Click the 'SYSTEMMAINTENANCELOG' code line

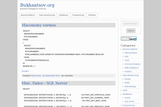click(x=37, y=60)
